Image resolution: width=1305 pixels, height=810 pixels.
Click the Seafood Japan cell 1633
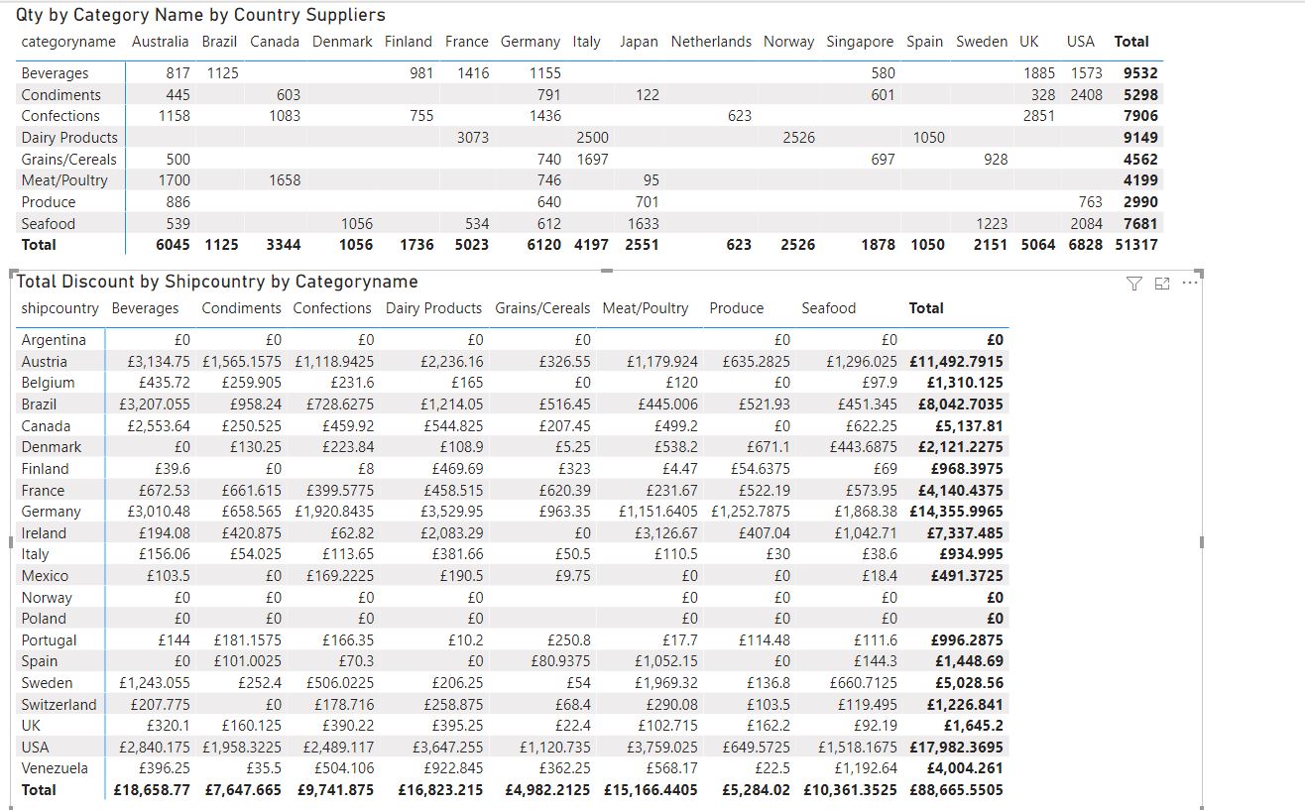click(644, 224)
